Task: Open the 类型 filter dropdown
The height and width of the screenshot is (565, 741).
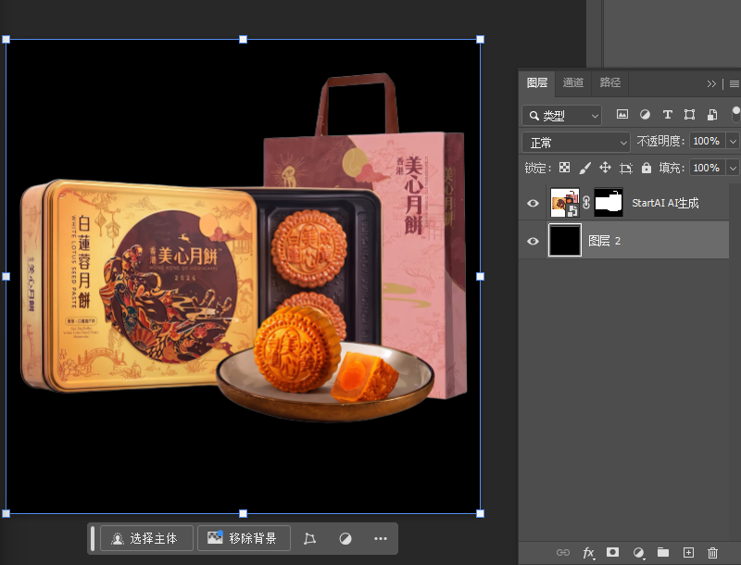Action: pyautogui.click(x=562, y=115)
